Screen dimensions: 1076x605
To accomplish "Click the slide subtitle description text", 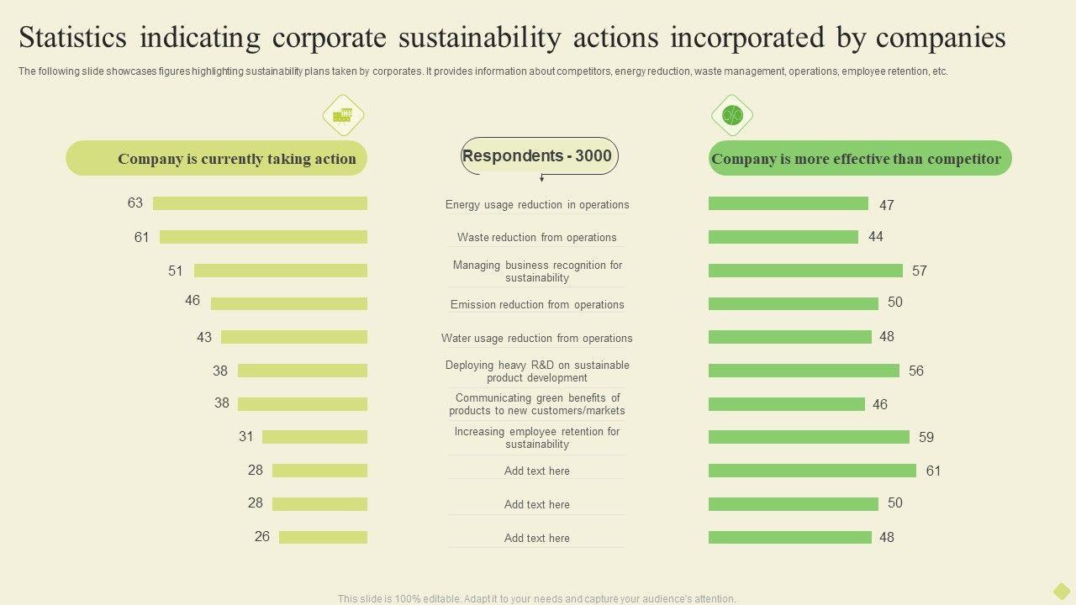I will [483, 71].
